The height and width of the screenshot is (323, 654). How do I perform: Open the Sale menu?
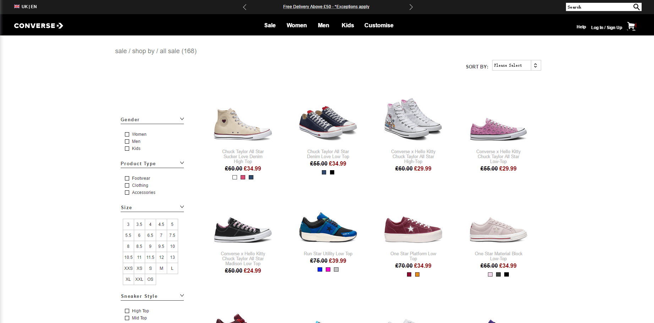pos(270,25)
